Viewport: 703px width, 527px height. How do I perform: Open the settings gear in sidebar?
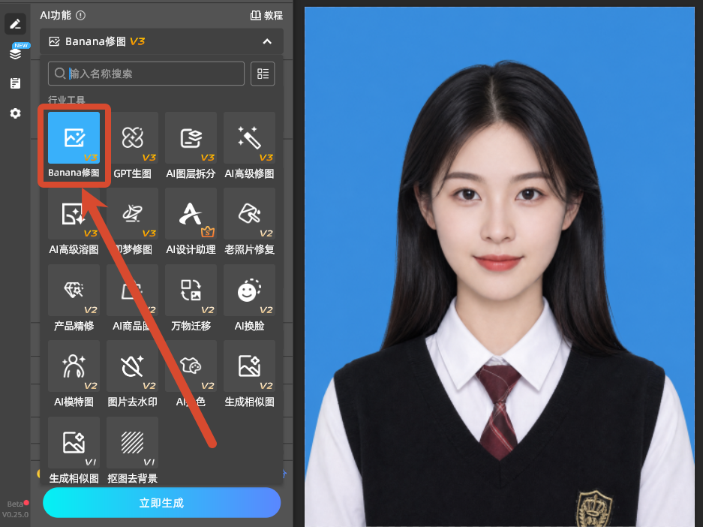pyautogui.click(x=15, y=113)
